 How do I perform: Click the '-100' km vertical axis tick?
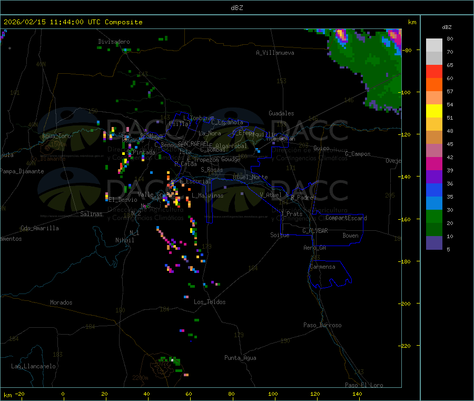(x=405, y=93)
